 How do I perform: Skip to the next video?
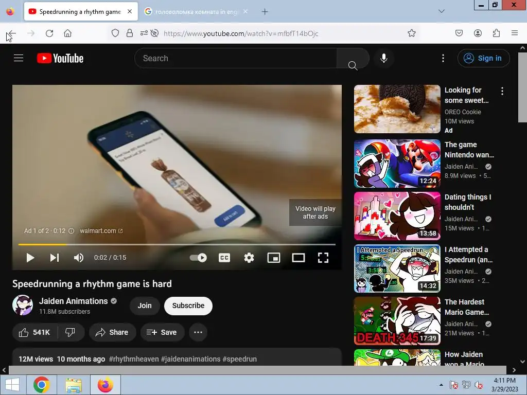55,258
